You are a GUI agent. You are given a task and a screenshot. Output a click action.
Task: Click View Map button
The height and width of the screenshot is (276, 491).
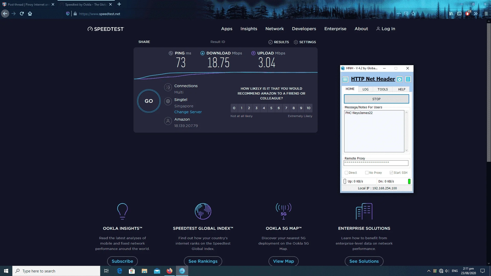(x=283, y=261)
